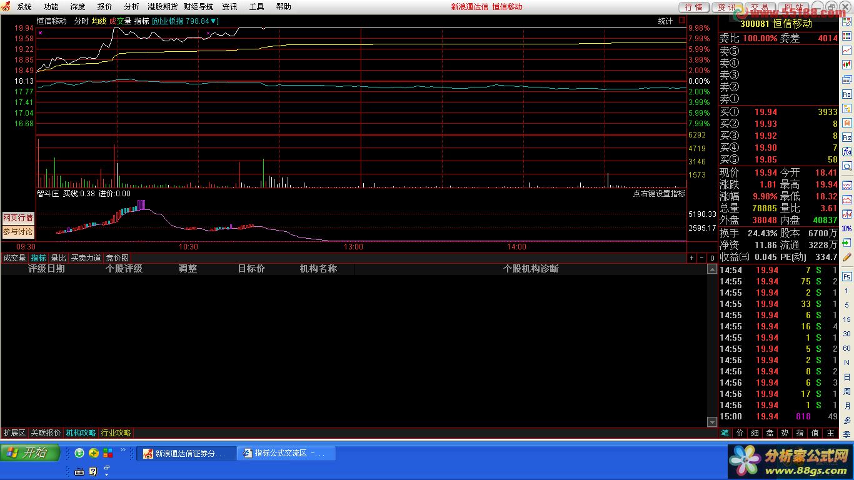Switch to the 关联报价 tab

(46, 432)
